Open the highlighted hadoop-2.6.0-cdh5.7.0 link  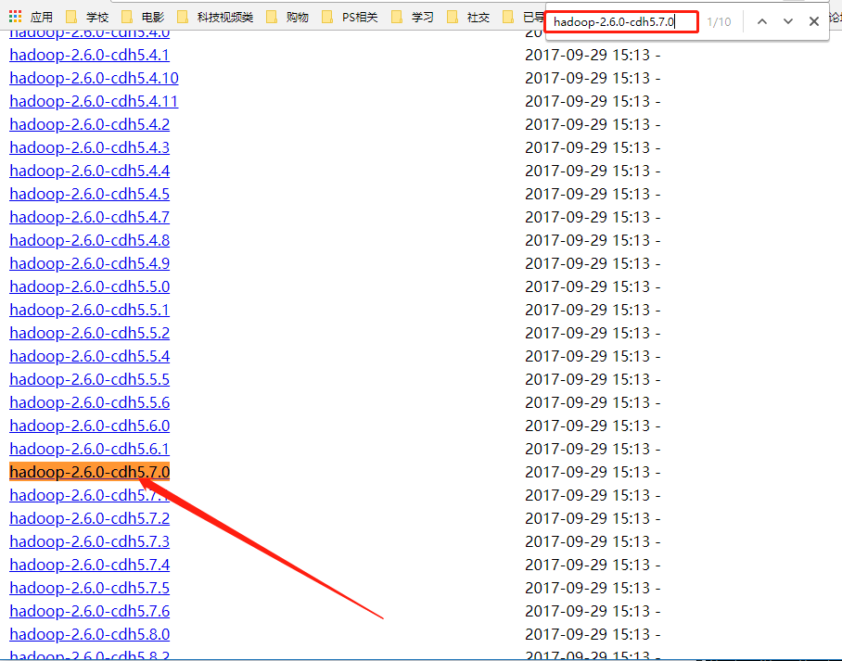point(89,472)
